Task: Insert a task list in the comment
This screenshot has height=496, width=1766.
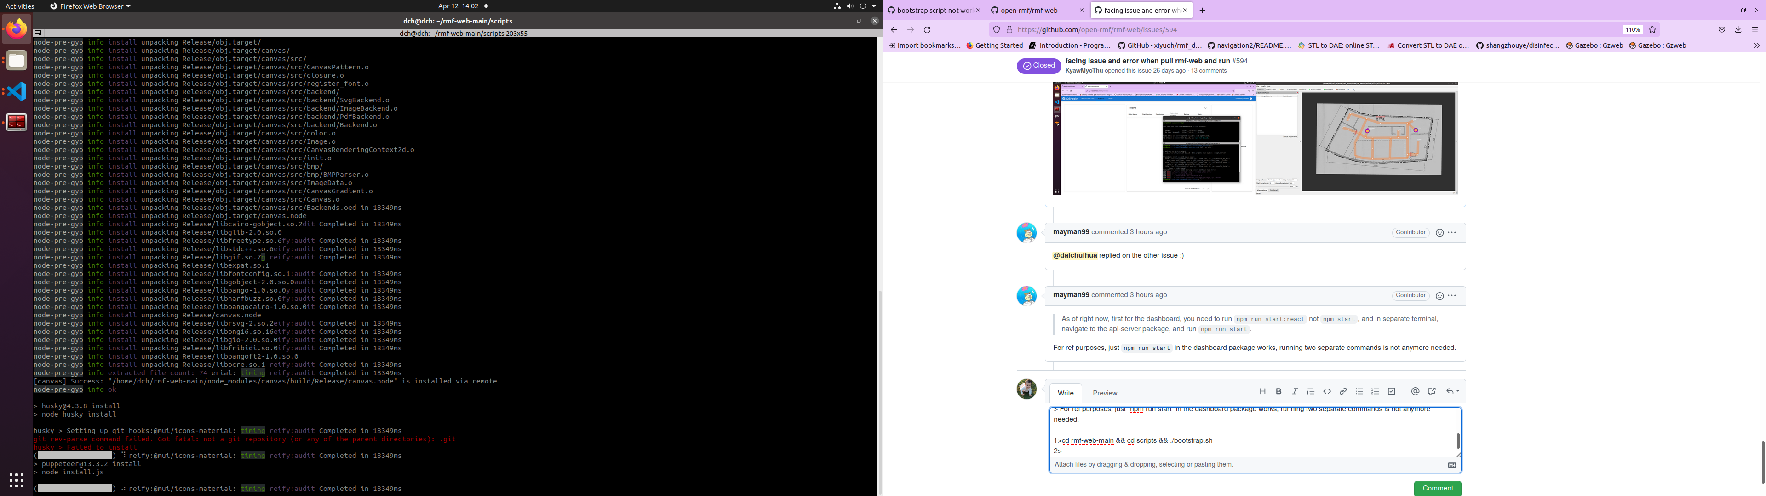Action: pos(1391,391)
